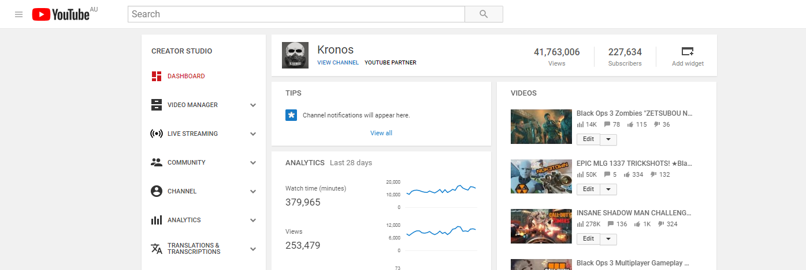Open dropdown next to EPIC MLG video Edit
Viewport: 806px width, 270px height.
point(608,189)
